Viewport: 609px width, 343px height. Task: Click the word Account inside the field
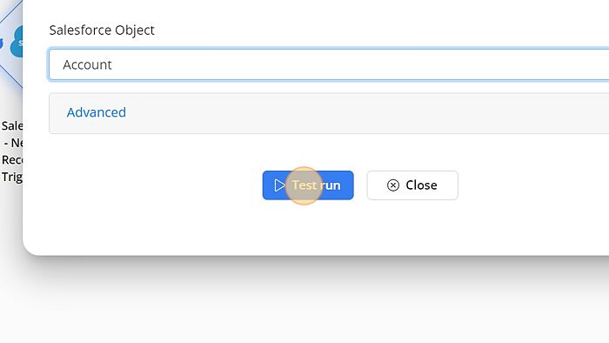click(87, 64)
